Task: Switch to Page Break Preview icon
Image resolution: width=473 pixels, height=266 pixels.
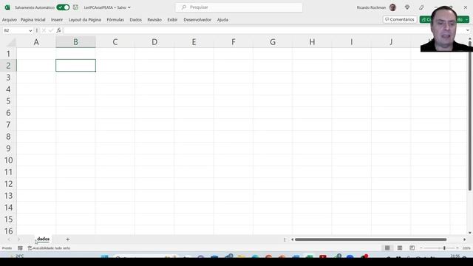Action: (412, 248)
